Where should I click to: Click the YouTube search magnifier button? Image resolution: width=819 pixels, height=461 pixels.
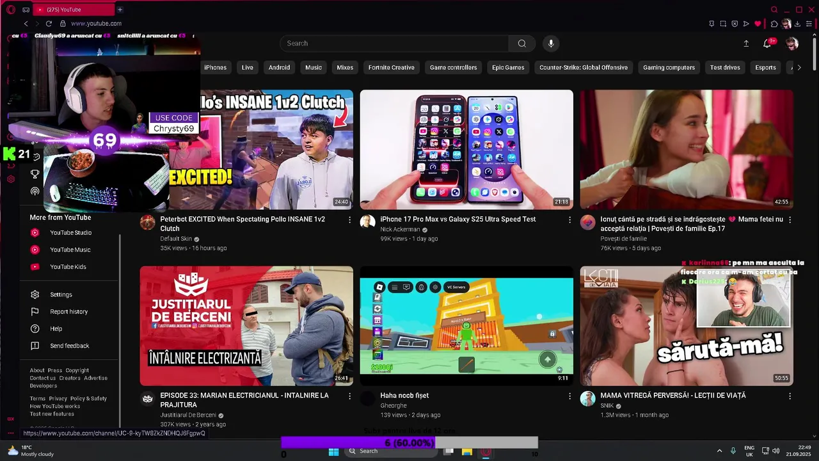pyautogui.click(x=522, y=44)
